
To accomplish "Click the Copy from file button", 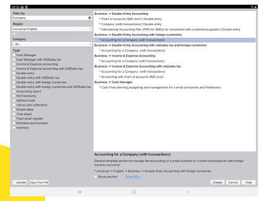I will pos(39,183).
